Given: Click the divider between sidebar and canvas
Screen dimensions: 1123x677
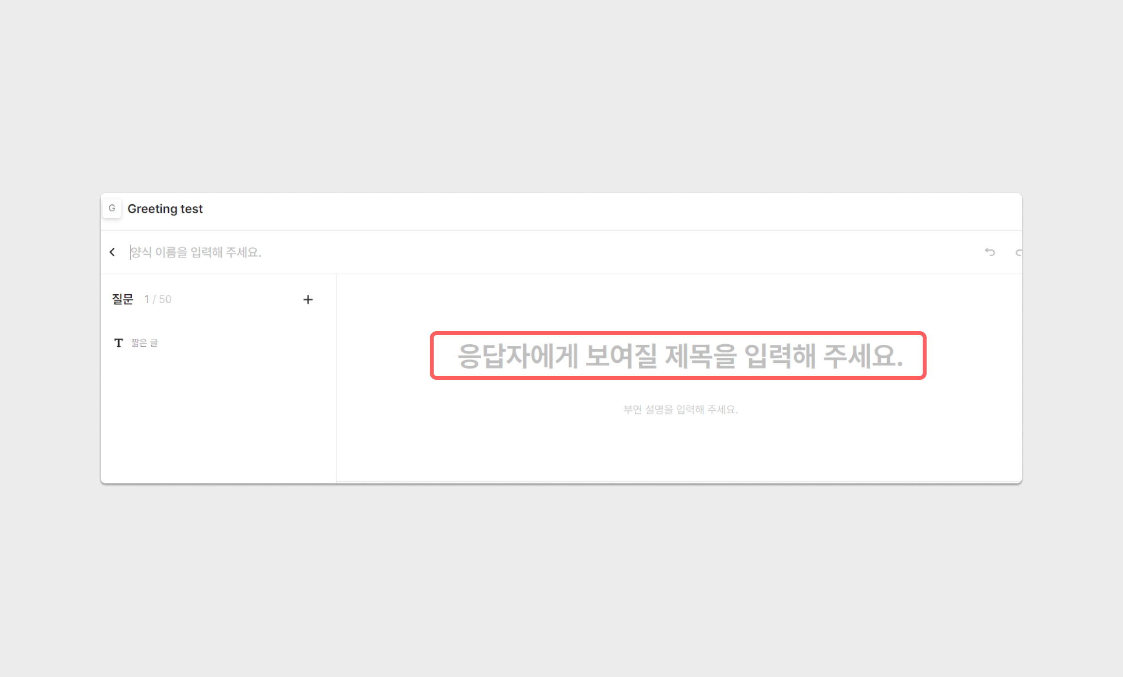Looking at the screenshot, I should pyautogui.click(x=336, y=379).
